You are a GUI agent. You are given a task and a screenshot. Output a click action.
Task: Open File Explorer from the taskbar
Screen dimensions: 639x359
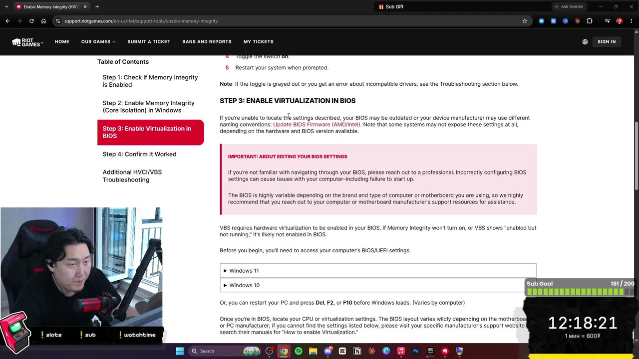pyautogui.click(x=313, y=351)
